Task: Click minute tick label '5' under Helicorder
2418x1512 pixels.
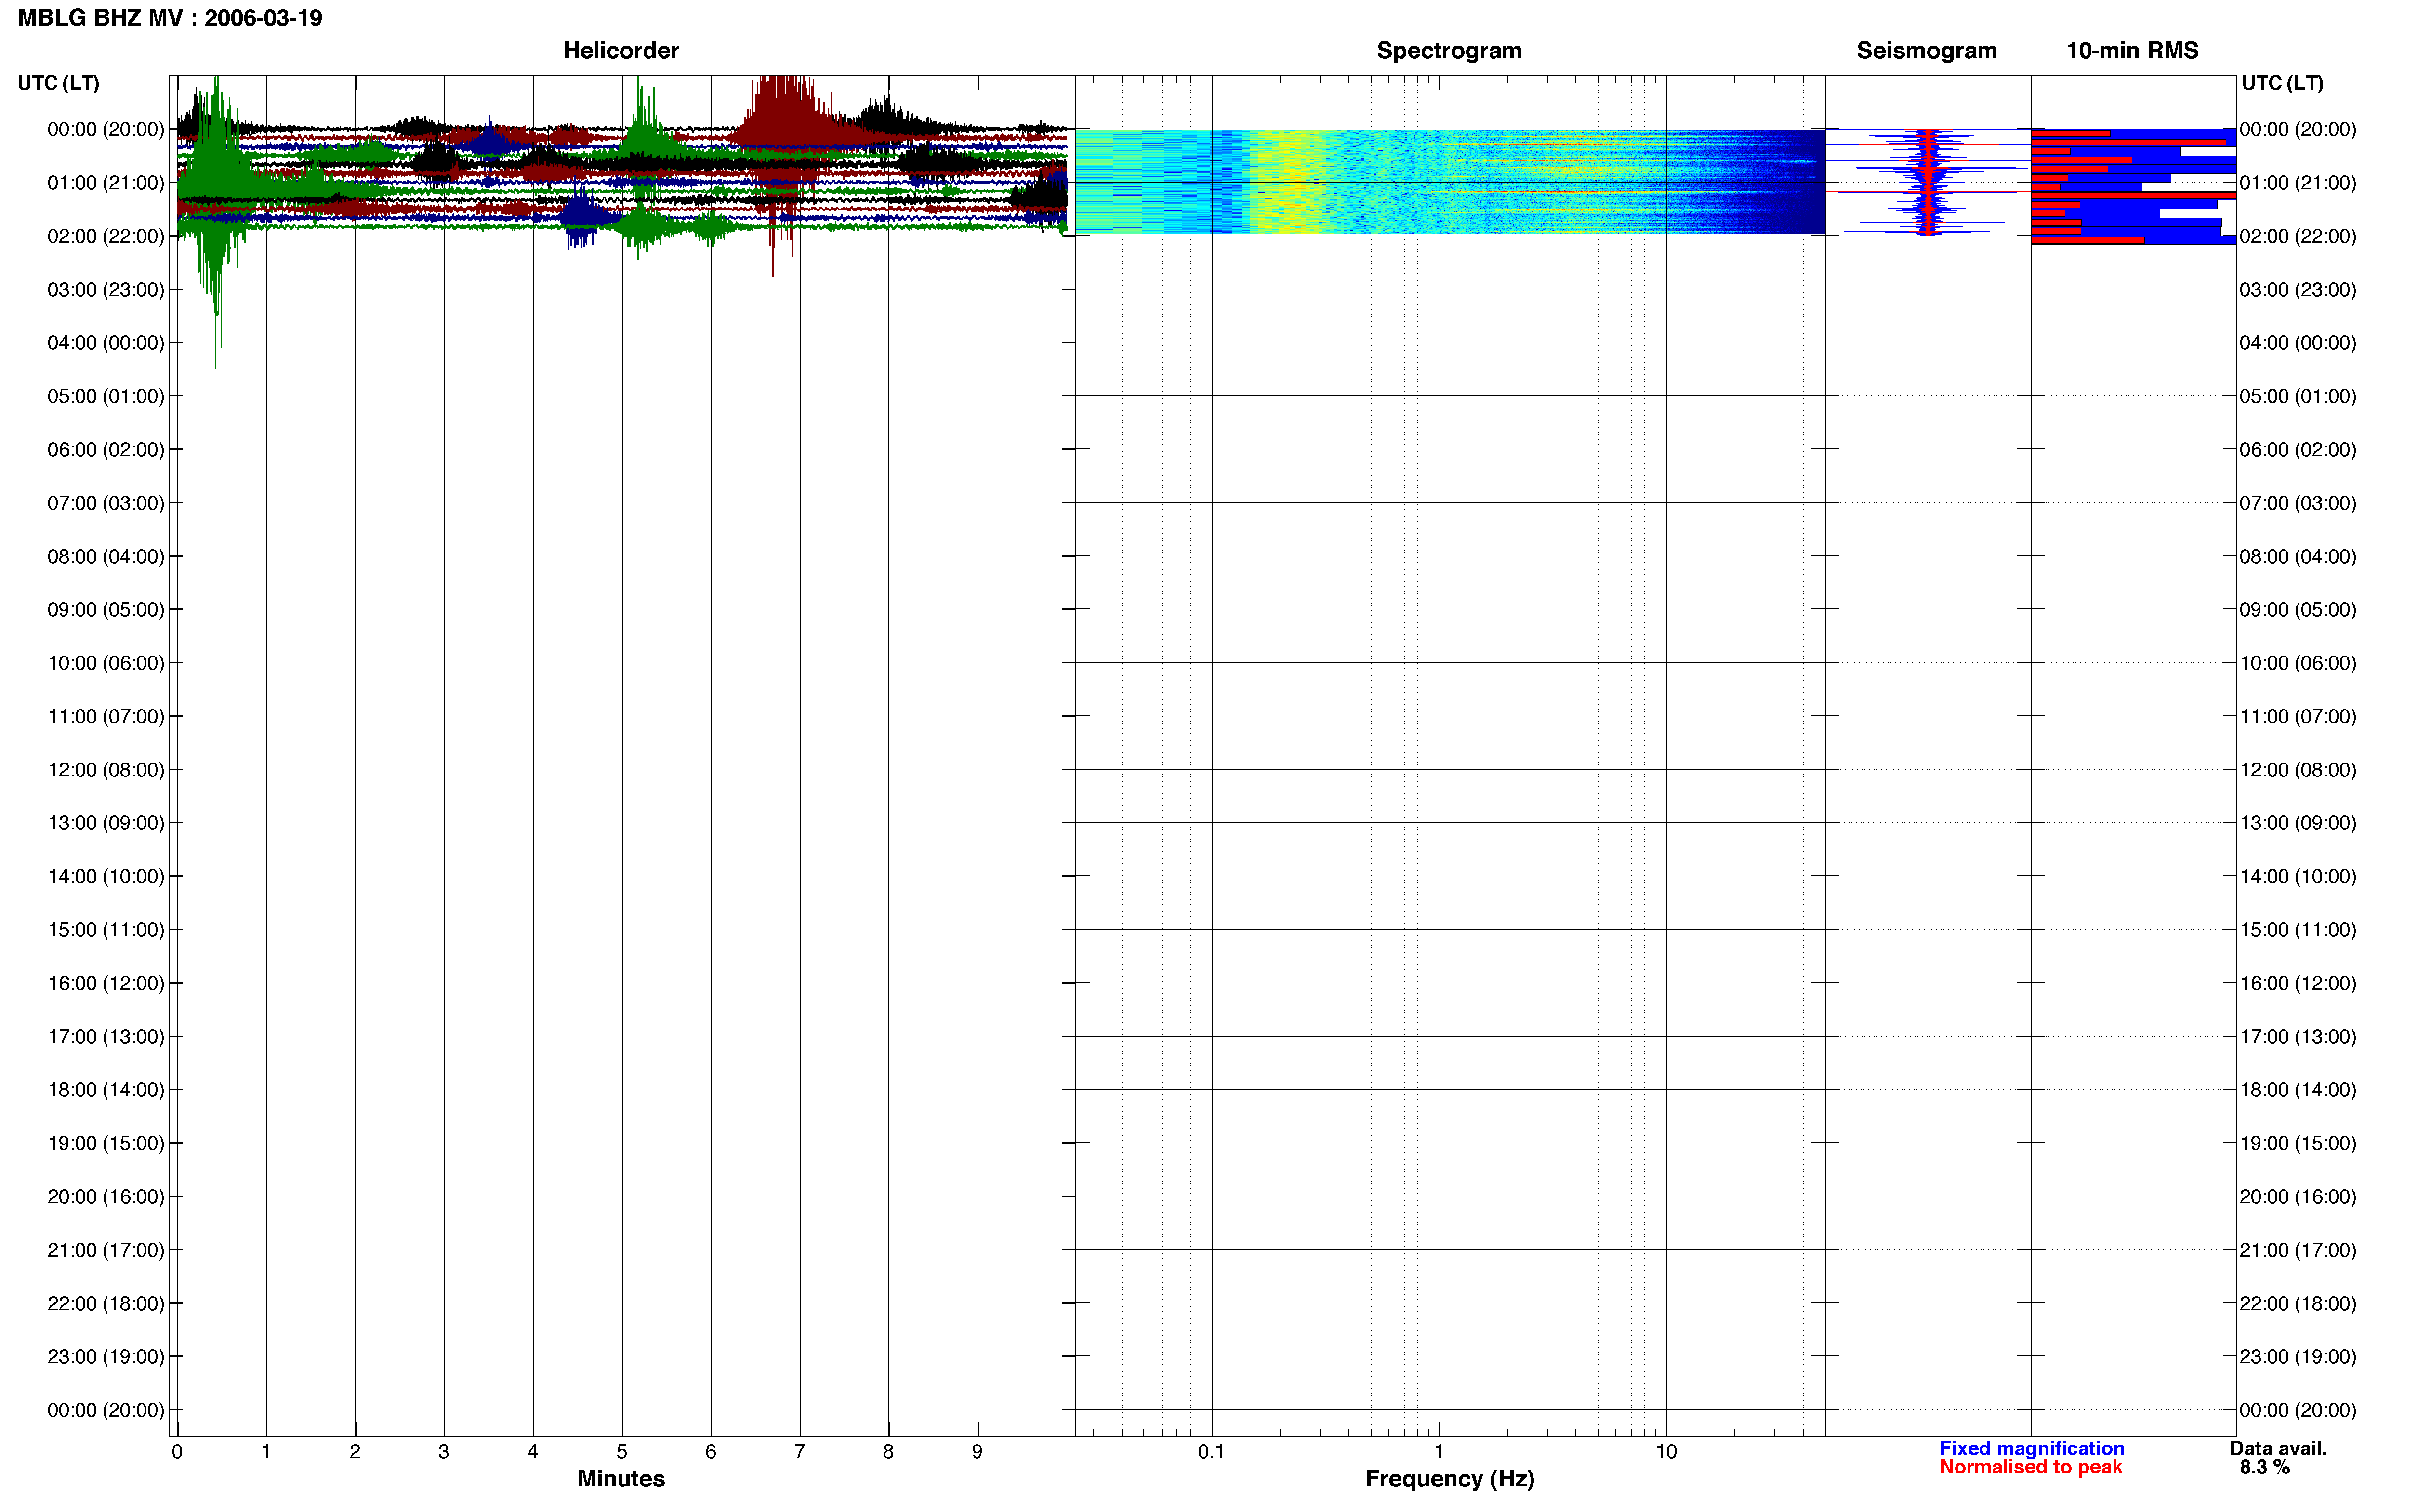Action: click(x=622, y=1452)
